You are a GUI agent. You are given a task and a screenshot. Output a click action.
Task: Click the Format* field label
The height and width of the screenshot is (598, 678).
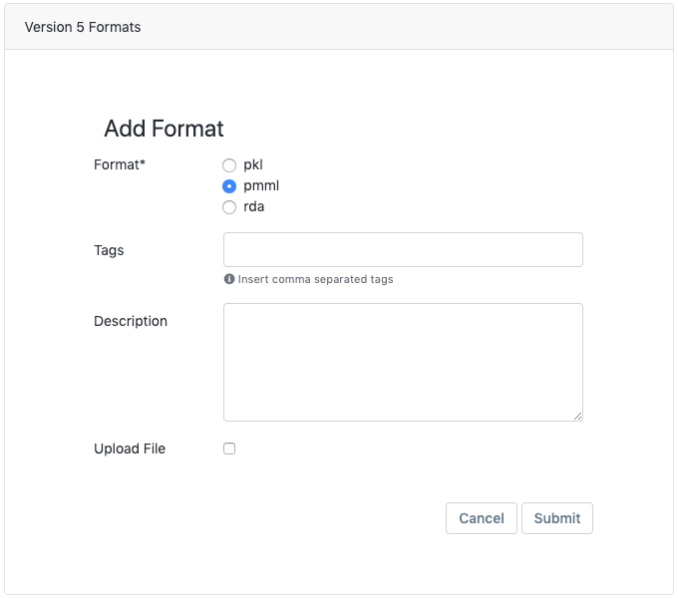pyautogui.click(x=120, y=164)
